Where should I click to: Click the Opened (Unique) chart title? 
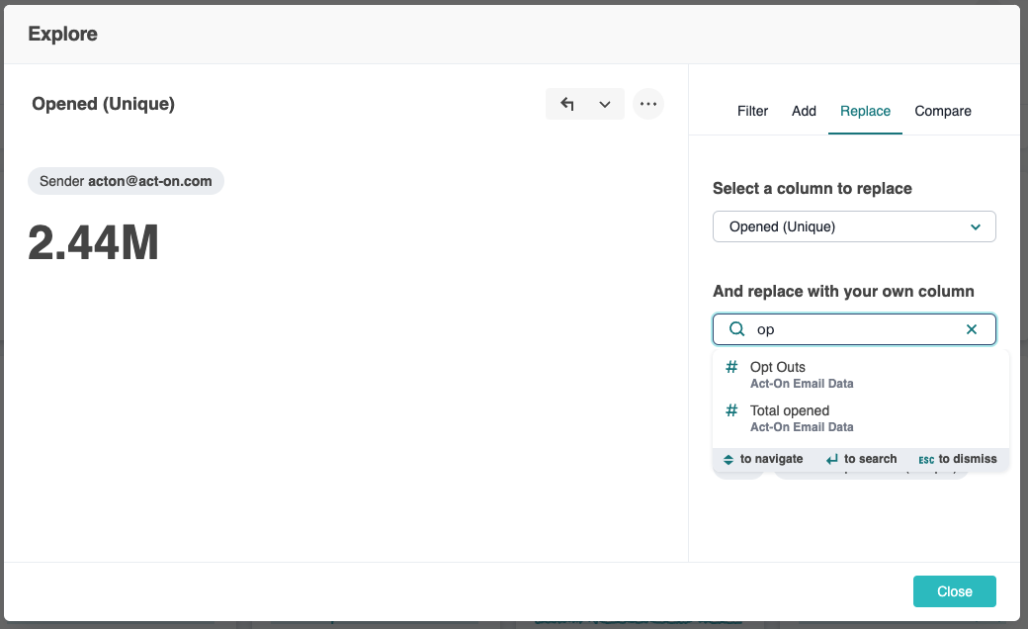click(104, 104)
